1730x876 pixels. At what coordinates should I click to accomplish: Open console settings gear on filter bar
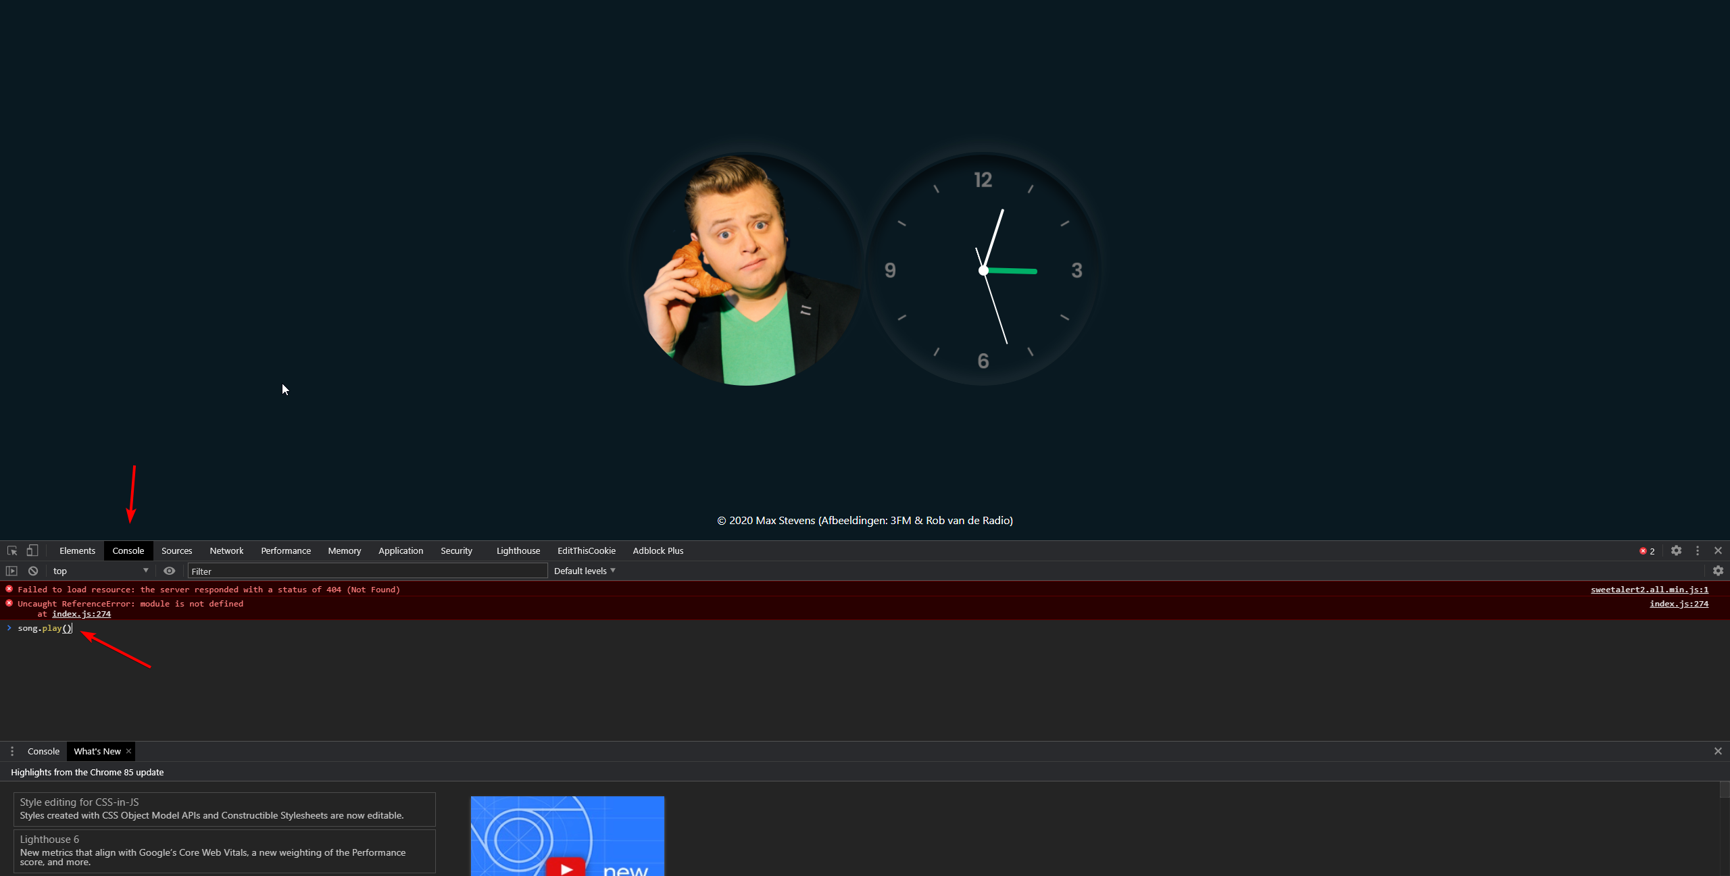pos(1718,571)
